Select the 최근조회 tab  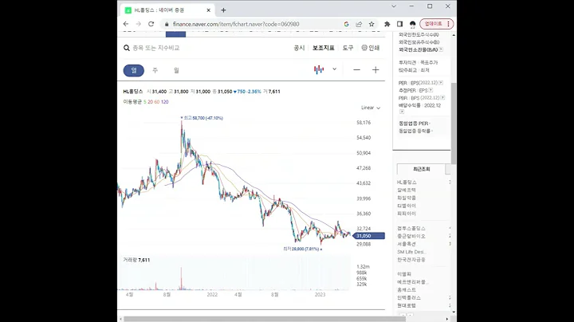click(422, 169)
